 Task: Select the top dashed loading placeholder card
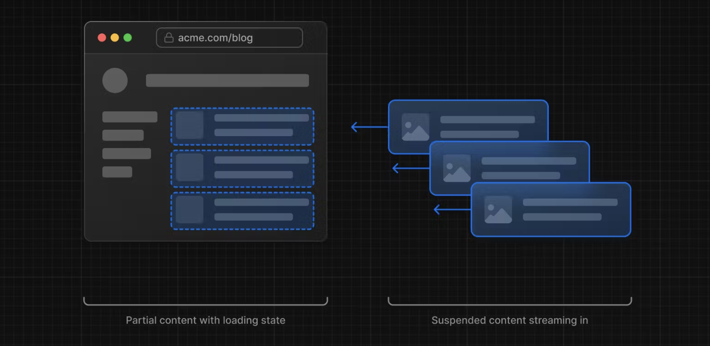click(242, 126)
